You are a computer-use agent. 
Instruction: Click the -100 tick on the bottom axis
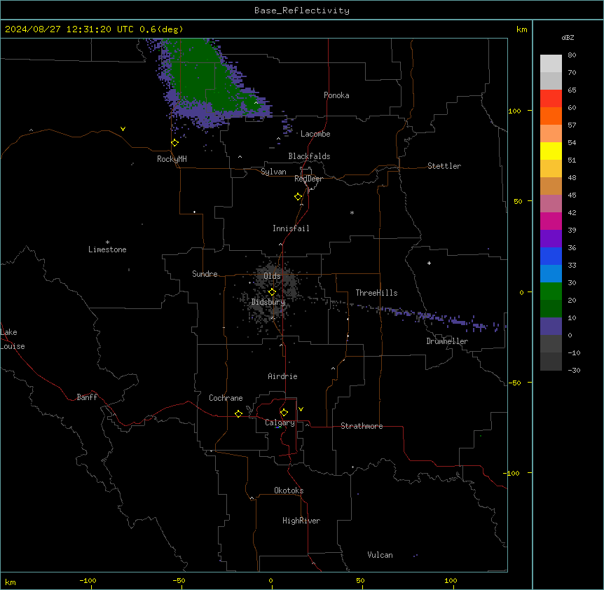(88, 580)
